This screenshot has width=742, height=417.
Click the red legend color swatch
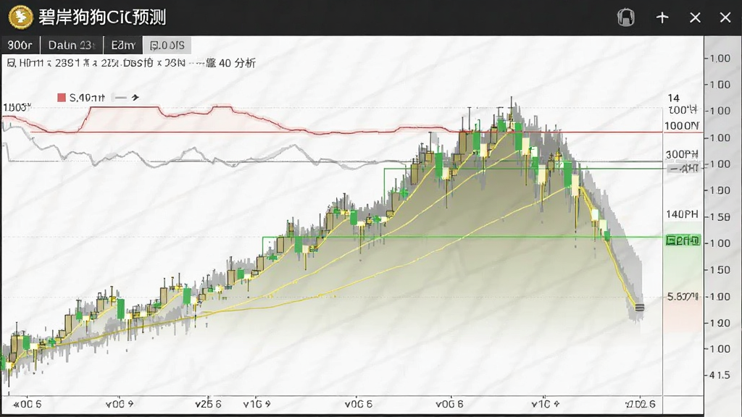point(61,98)
